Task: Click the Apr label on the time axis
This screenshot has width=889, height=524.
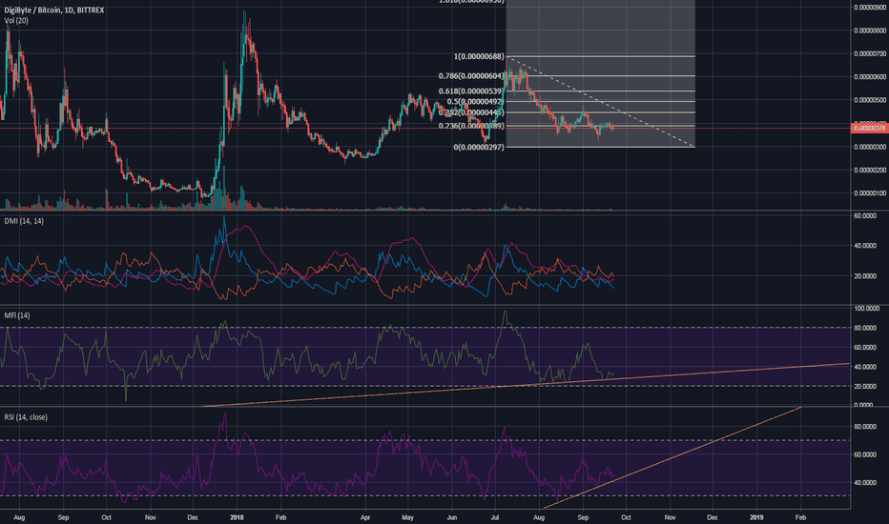Action: (365, 517)
